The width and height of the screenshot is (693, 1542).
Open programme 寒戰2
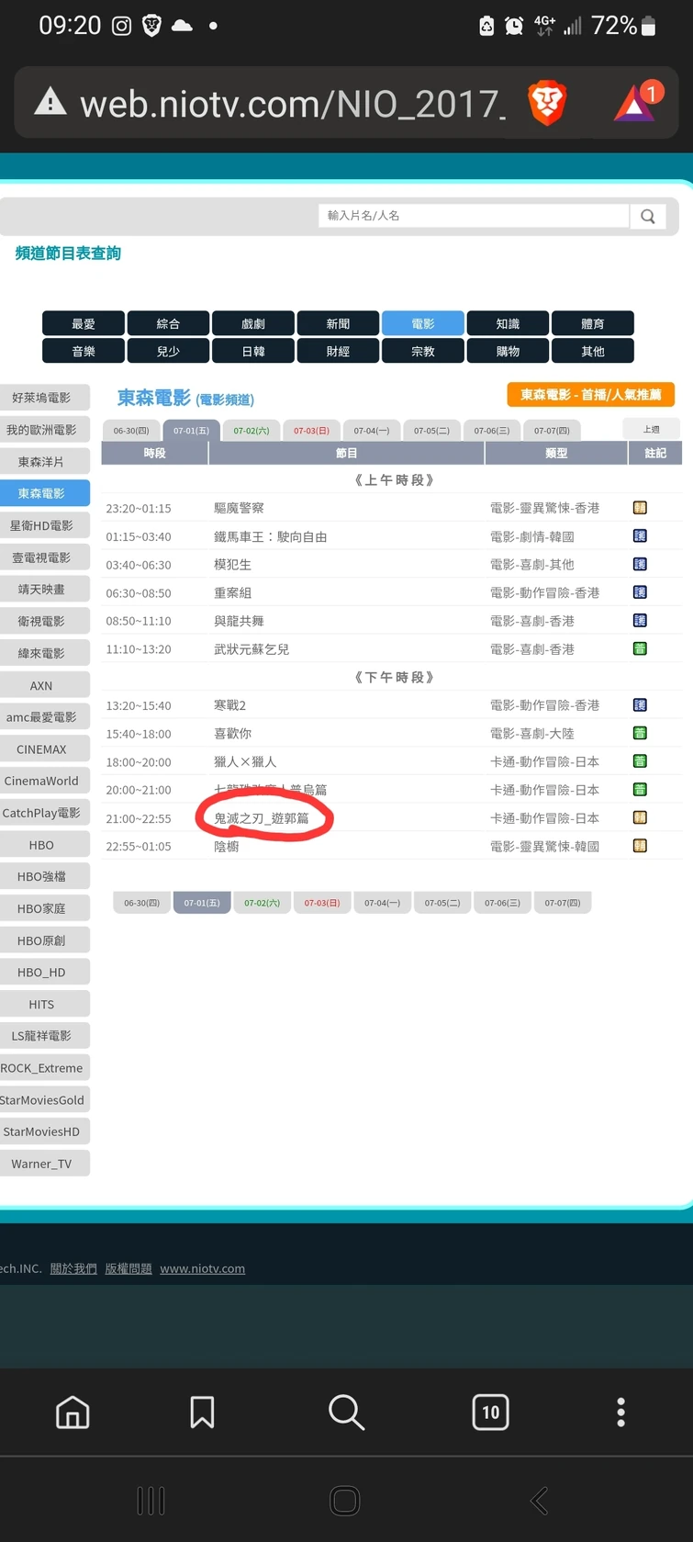tap(230, 705)
